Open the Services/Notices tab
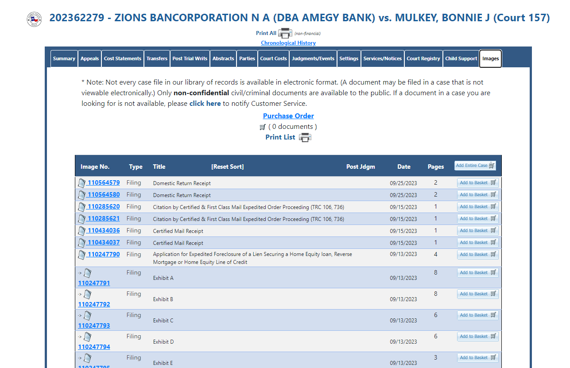This screenshot has height=368, width=570. coord(383,58)
